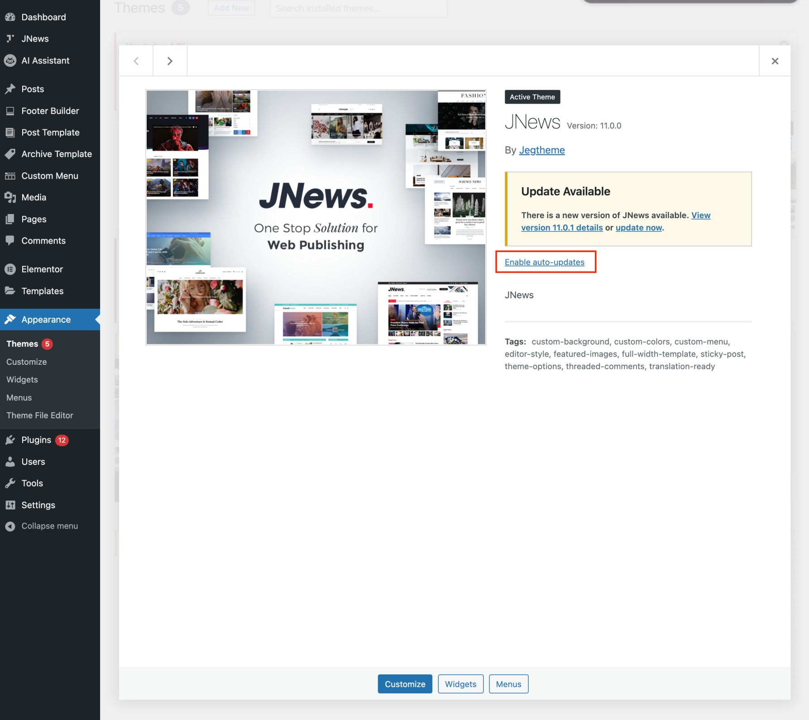Open the Theme File Editor submenu item
This screenshot has height=720, width=809.
pyautogui.click(x=40, y=415)
